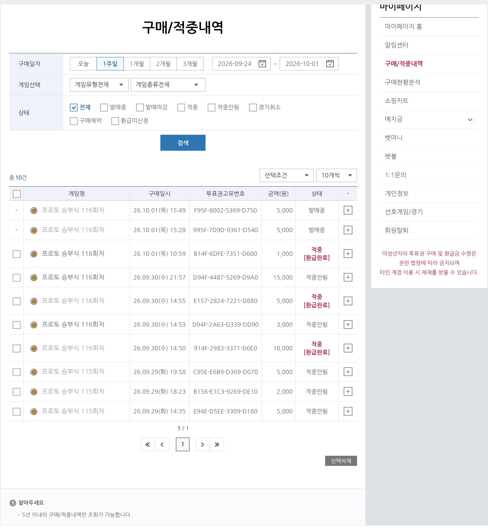This screenshot has height=530, width=488.
Task: Select the 1개월 period tab
Action: pyautogui.click(x=137, y=64)
